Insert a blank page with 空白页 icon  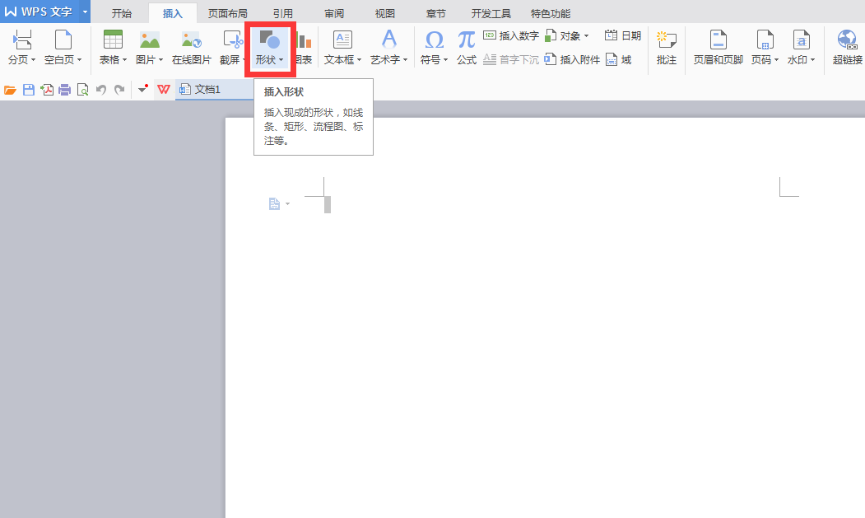[x=63, y=40]
